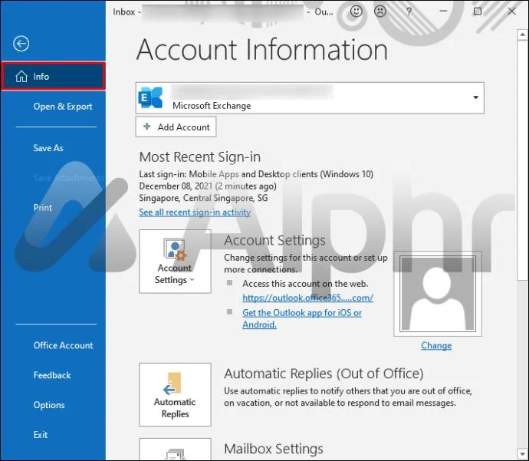Viewport: 529px width, 461px height.
Task: Click the scrollbar down arrow
Action: click(522, 453)
